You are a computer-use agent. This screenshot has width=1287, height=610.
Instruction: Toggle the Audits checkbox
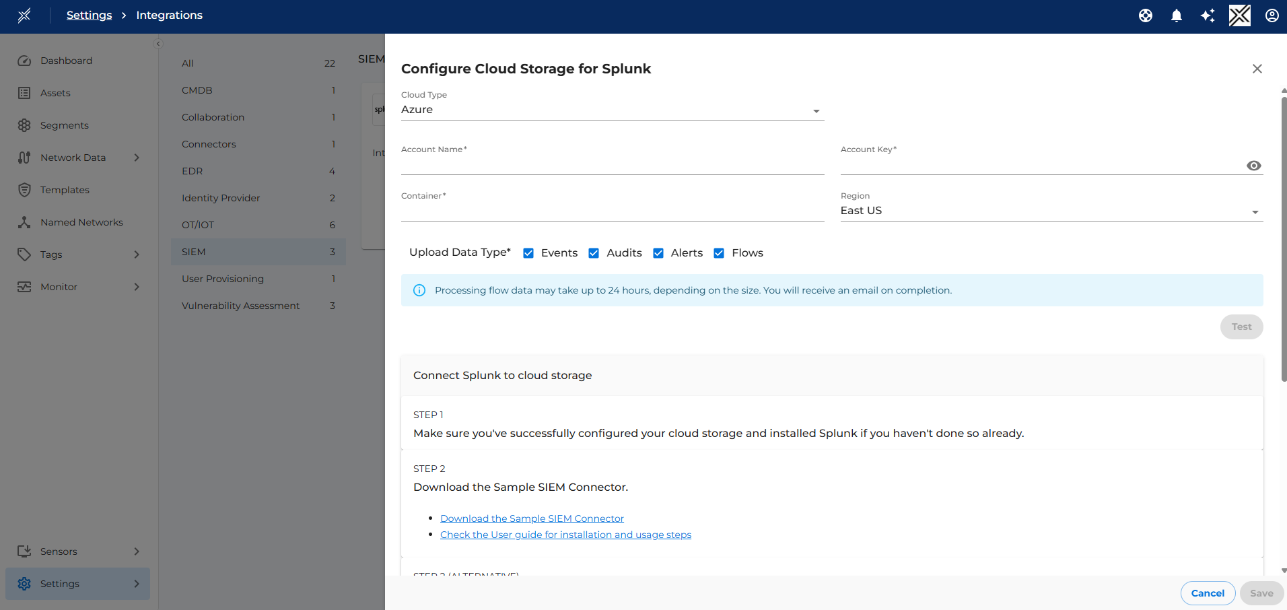(594, 253)
